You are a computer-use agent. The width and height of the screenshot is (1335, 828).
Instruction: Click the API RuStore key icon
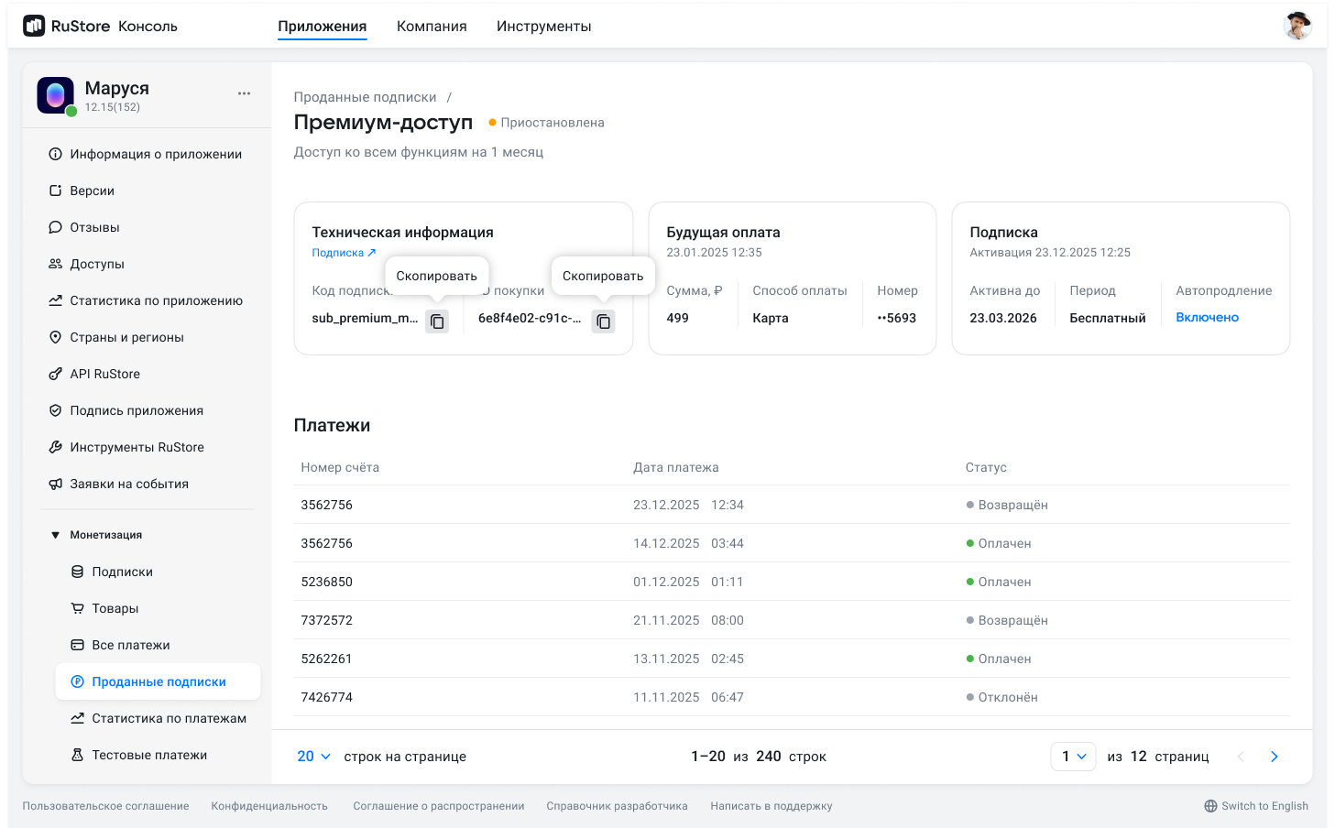point(55,374)
